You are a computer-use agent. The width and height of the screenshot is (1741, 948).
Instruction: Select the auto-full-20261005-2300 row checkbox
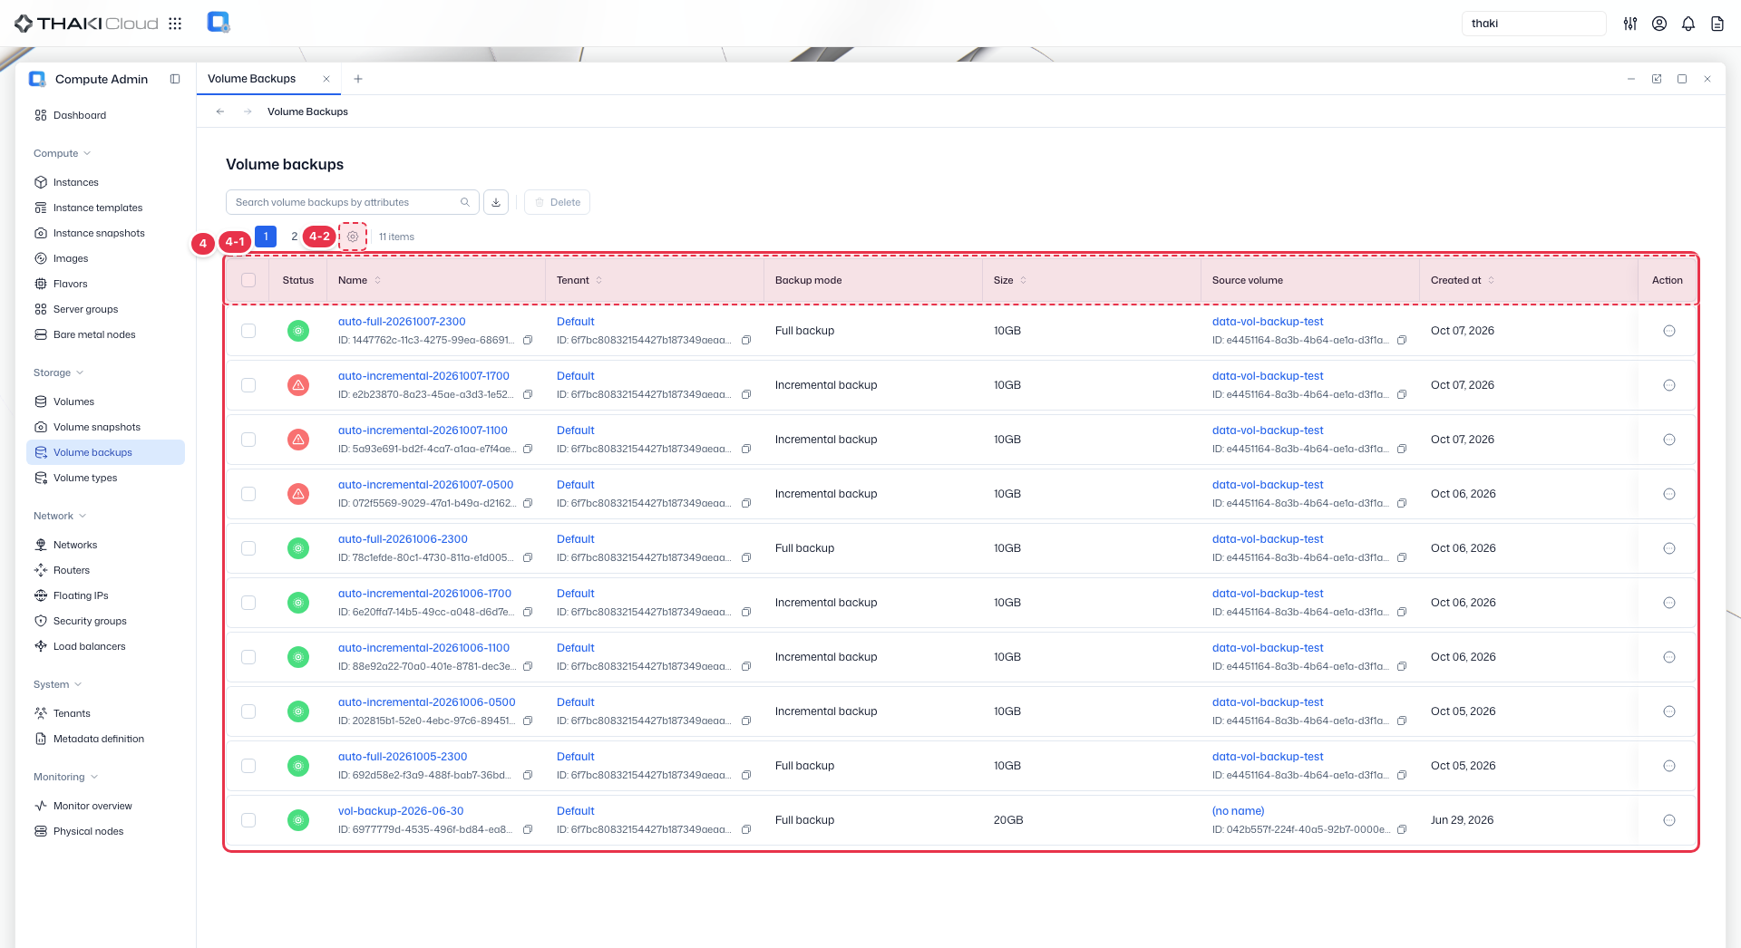pyautogui.click(x=248, y=766)
